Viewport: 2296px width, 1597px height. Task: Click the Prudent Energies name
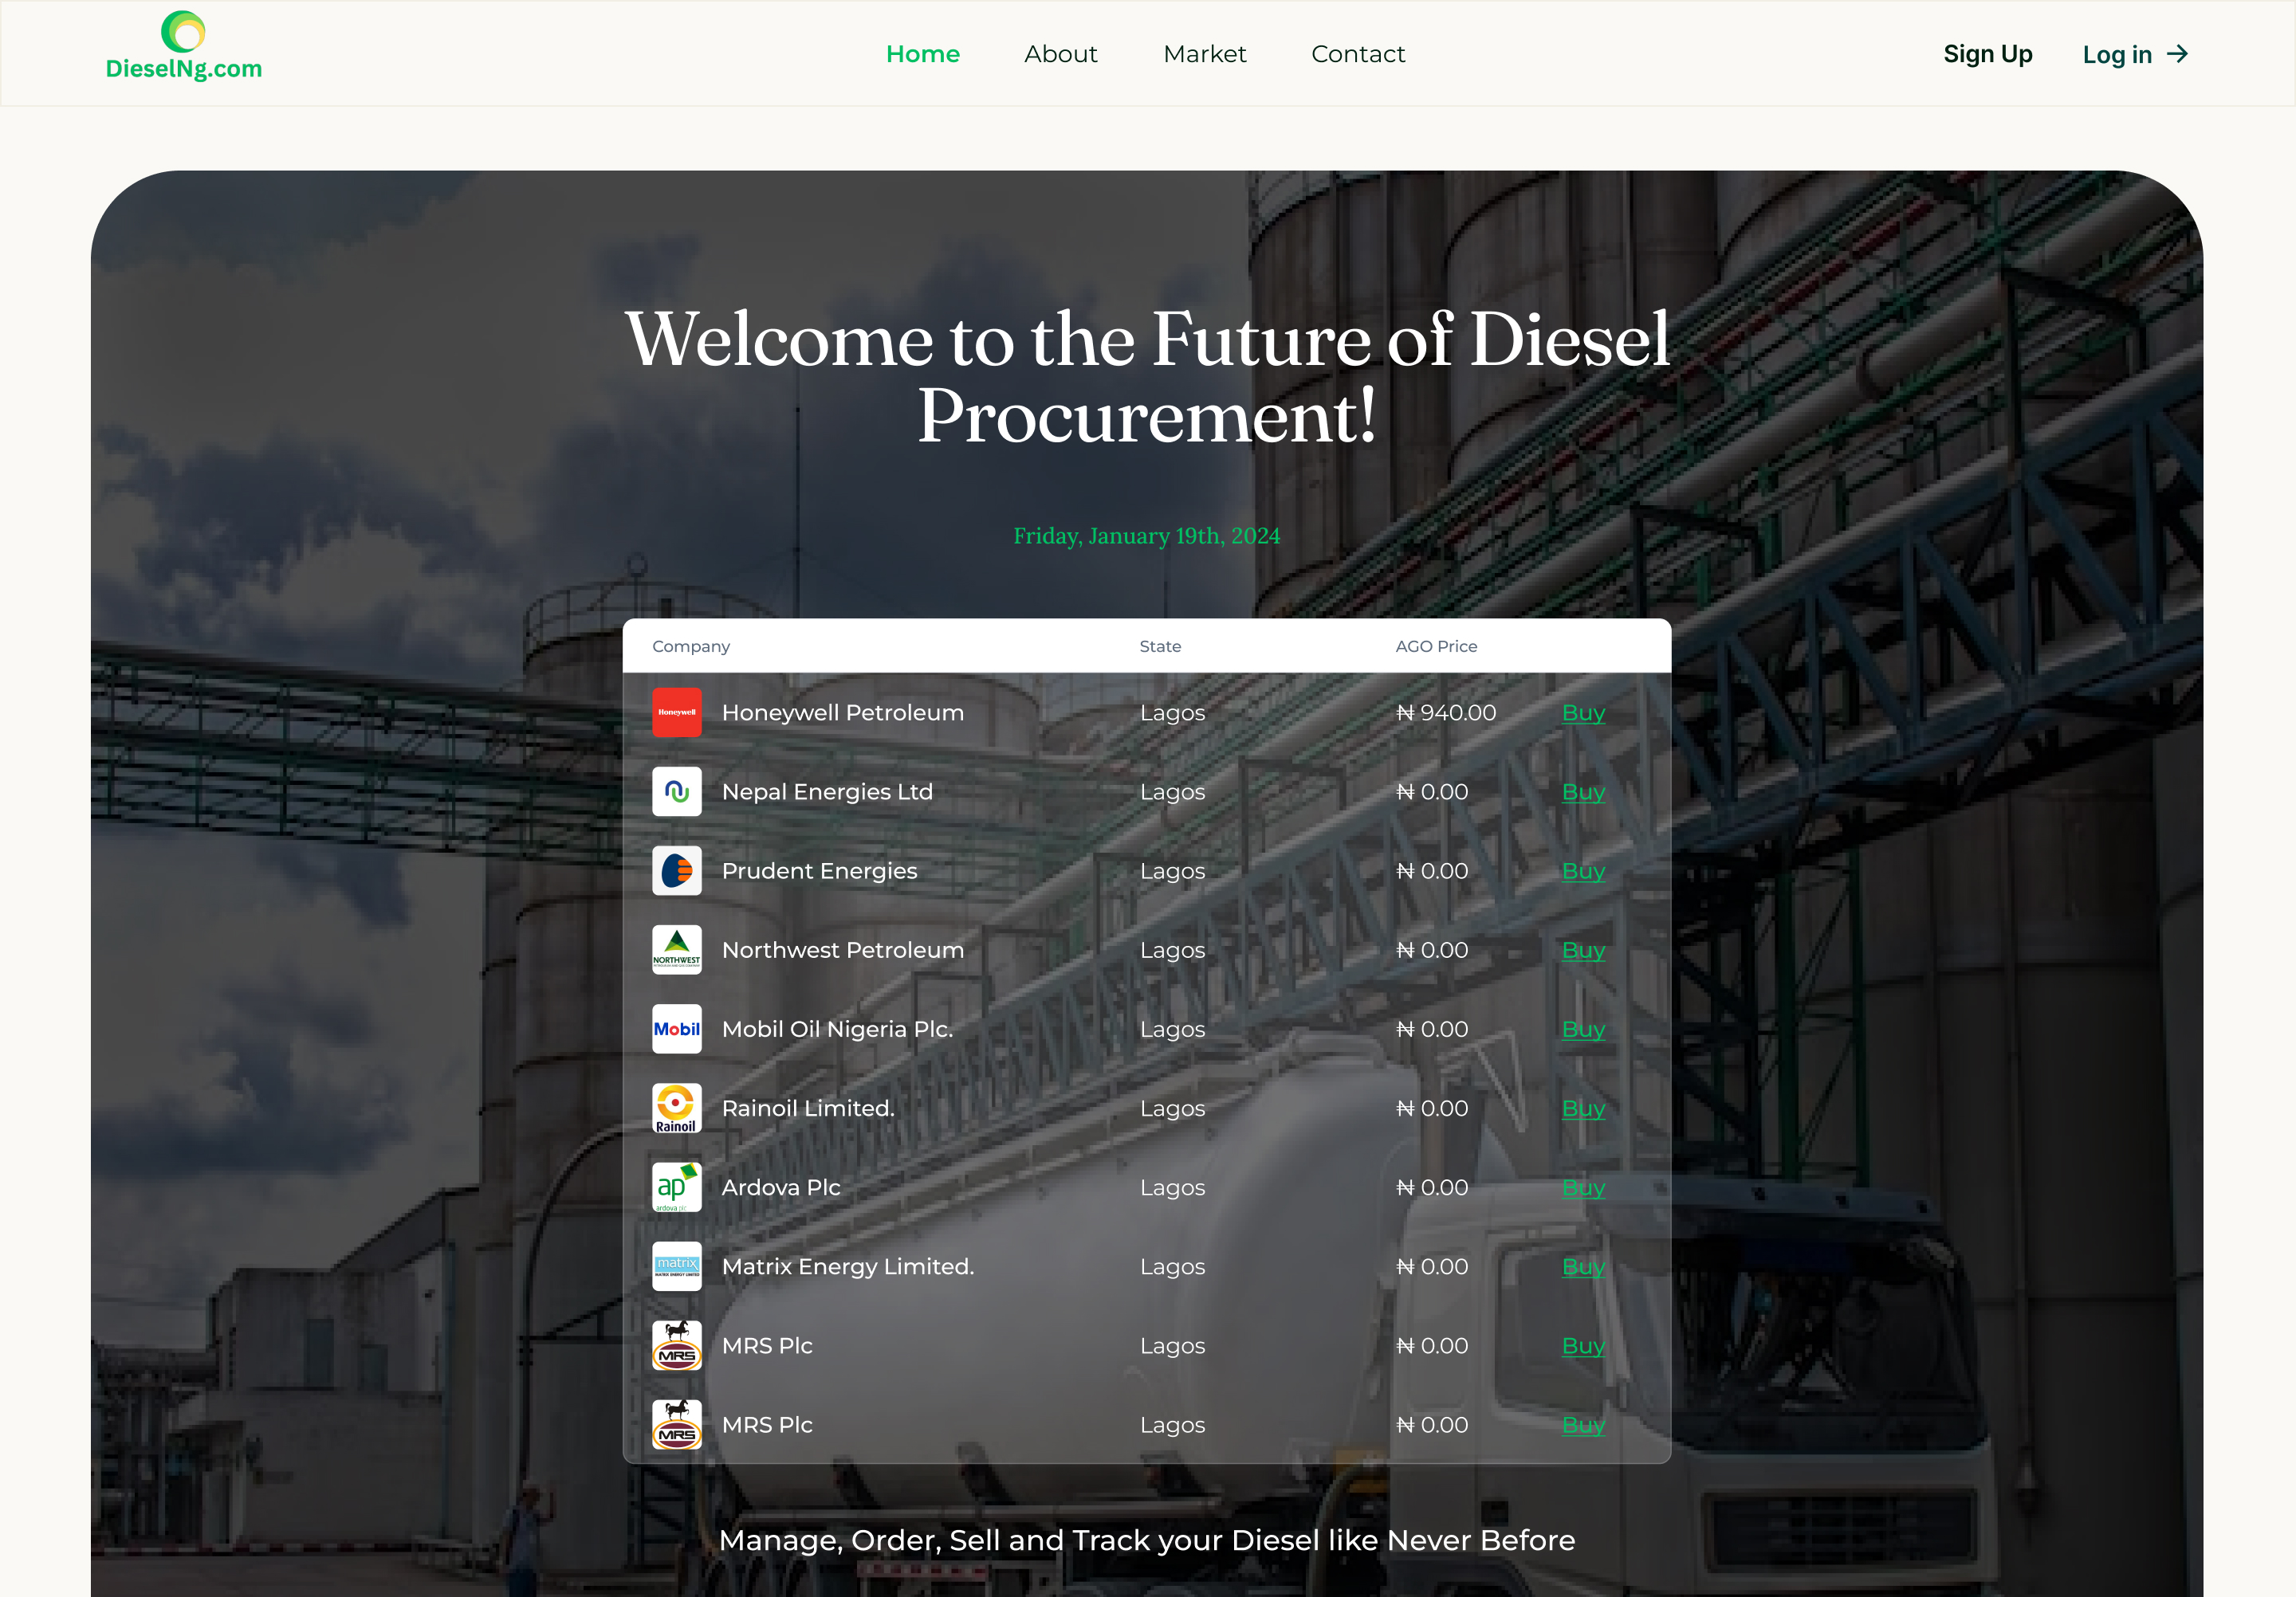coord(819,872)
